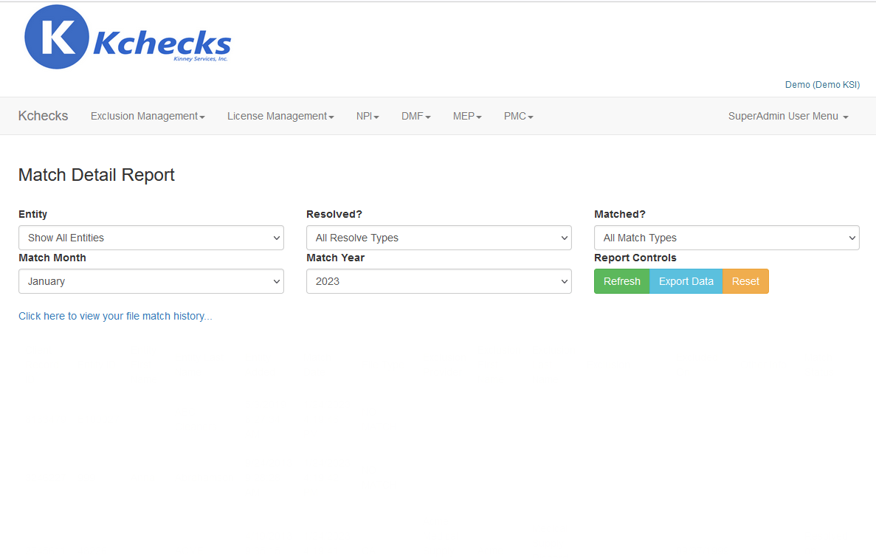Click the Export Data button
876x558 pixels.
(x=686, y=281)
